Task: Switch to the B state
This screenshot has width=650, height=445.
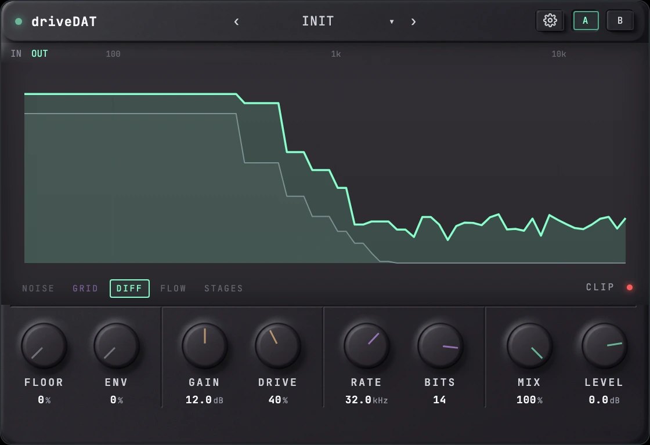Action: pyautogui.click(x=620, y=20)
